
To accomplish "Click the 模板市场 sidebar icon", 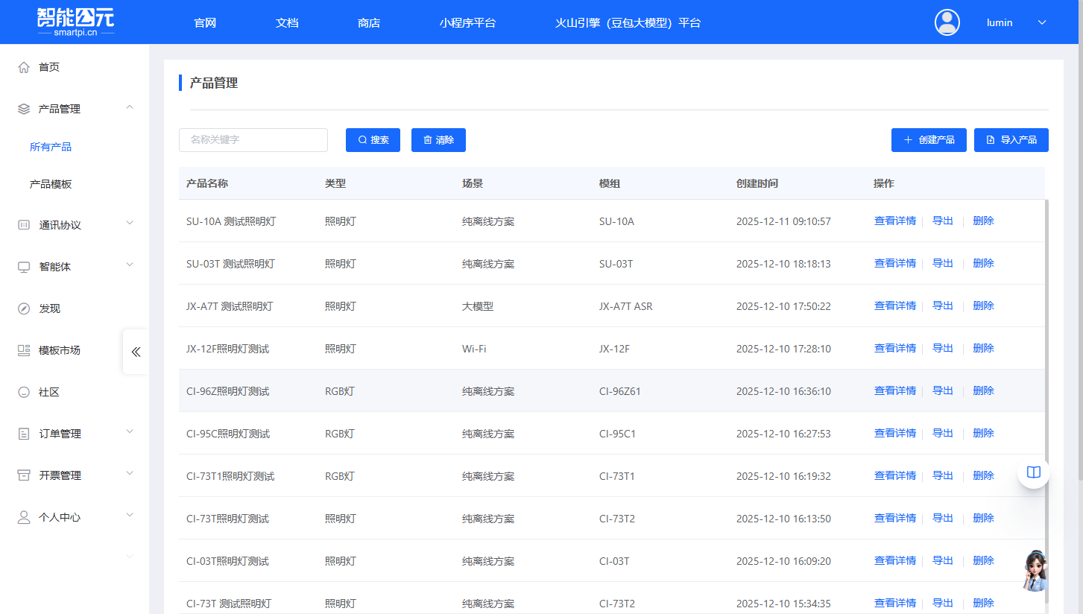I will 24,350.
